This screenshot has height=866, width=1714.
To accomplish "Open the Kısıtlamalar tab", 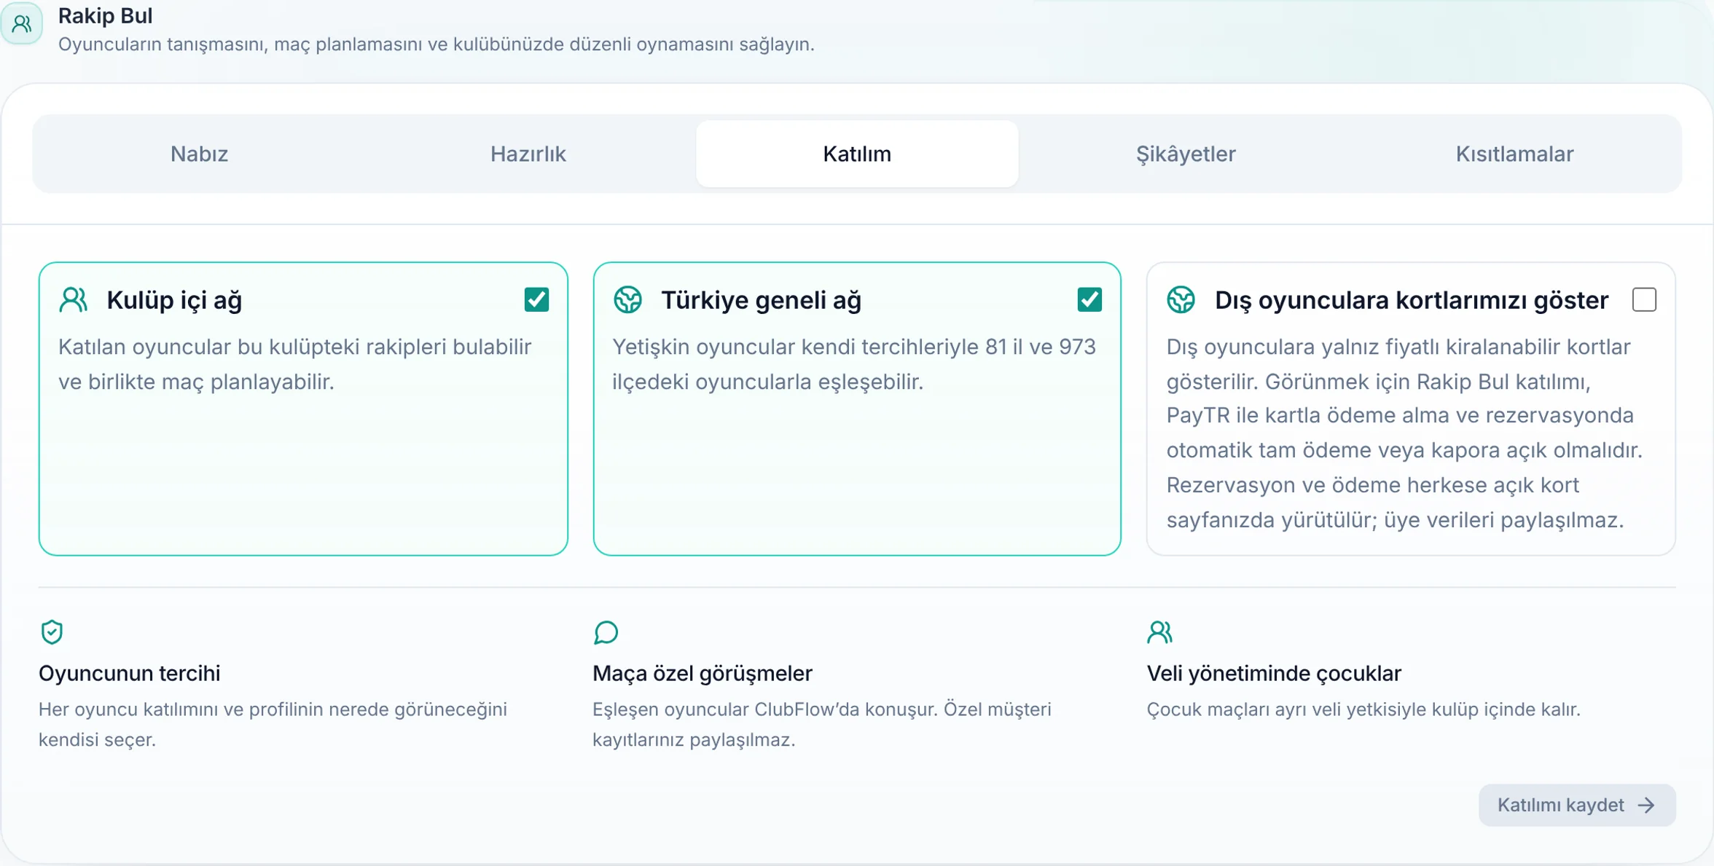I will 1514,154.
